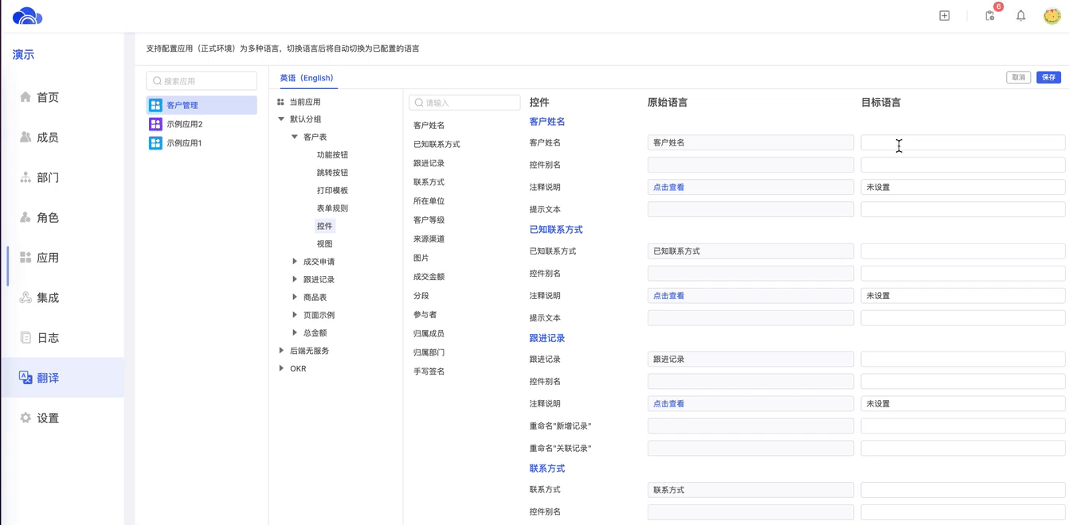The height and width of the screenshot is (525, 1069).
Task: Select 客户等级 in the control list
Action: 429,220
